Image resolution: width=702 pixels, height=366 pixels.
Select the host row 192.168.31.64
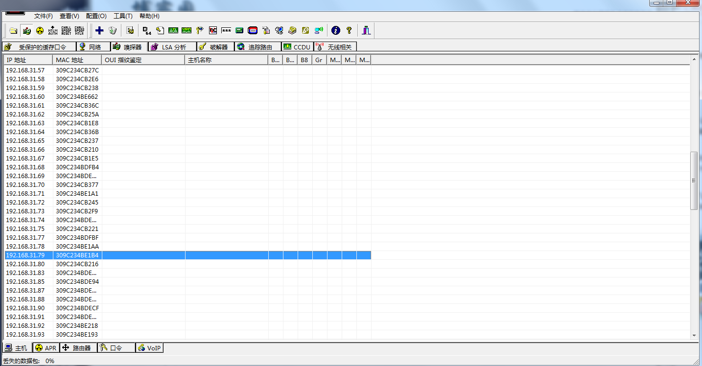pos(188,132)
